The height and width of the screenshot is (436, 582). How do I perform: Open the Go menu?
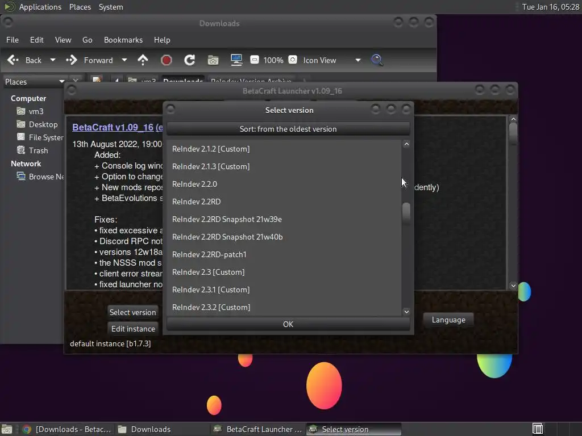tap(87, 40)
